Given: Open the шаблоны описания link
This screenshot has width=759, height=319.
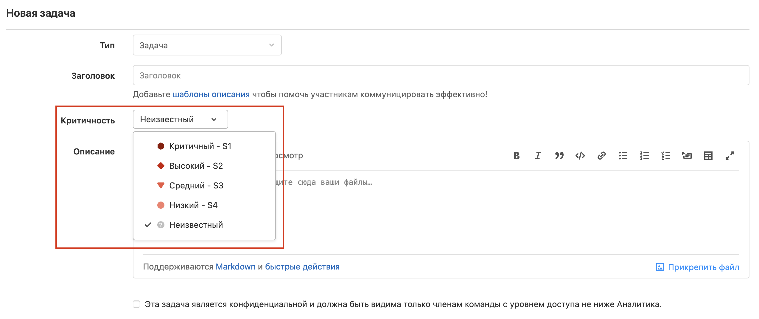Looking at the screenshot, I should (211, 95).
